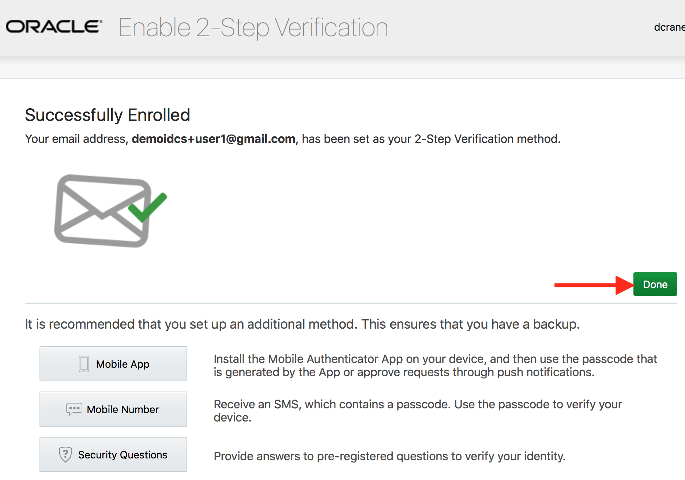Click the envelope with checkmark image
The image size is (685, 480).
(x=110, y=211)
